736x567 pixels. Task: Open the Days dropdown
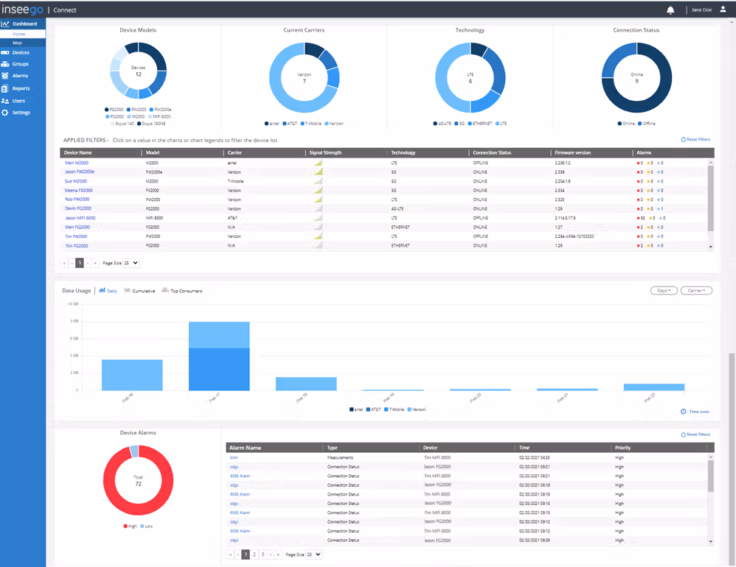click(x=664, y=291)
